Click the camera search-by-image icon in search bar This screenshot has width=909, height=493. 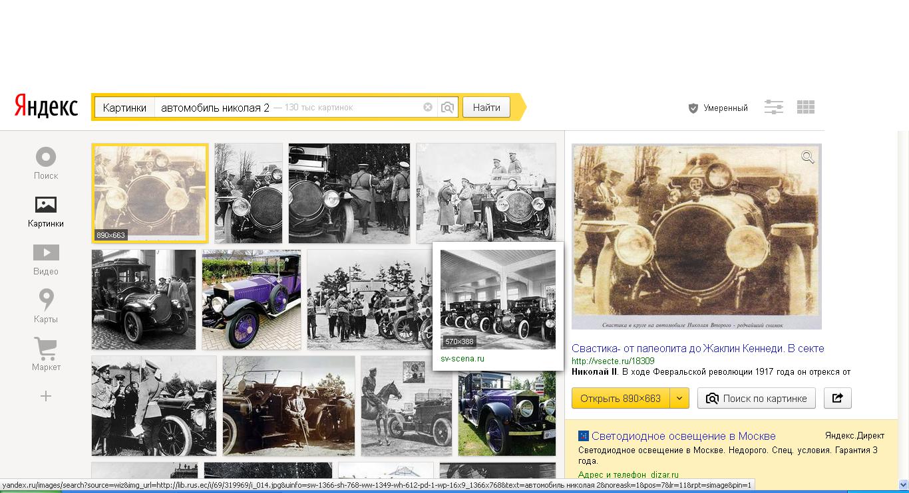(448, 107)
